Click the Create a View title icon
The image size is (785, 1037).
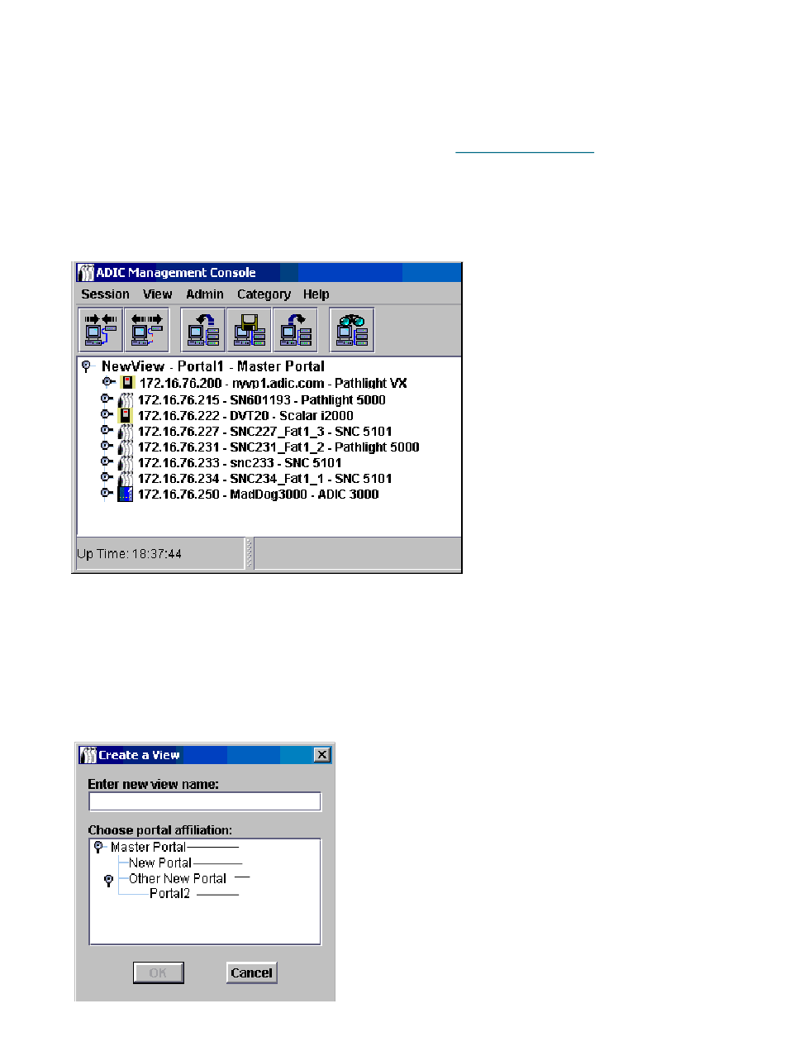pyautogui.click(x=88, y=754)
